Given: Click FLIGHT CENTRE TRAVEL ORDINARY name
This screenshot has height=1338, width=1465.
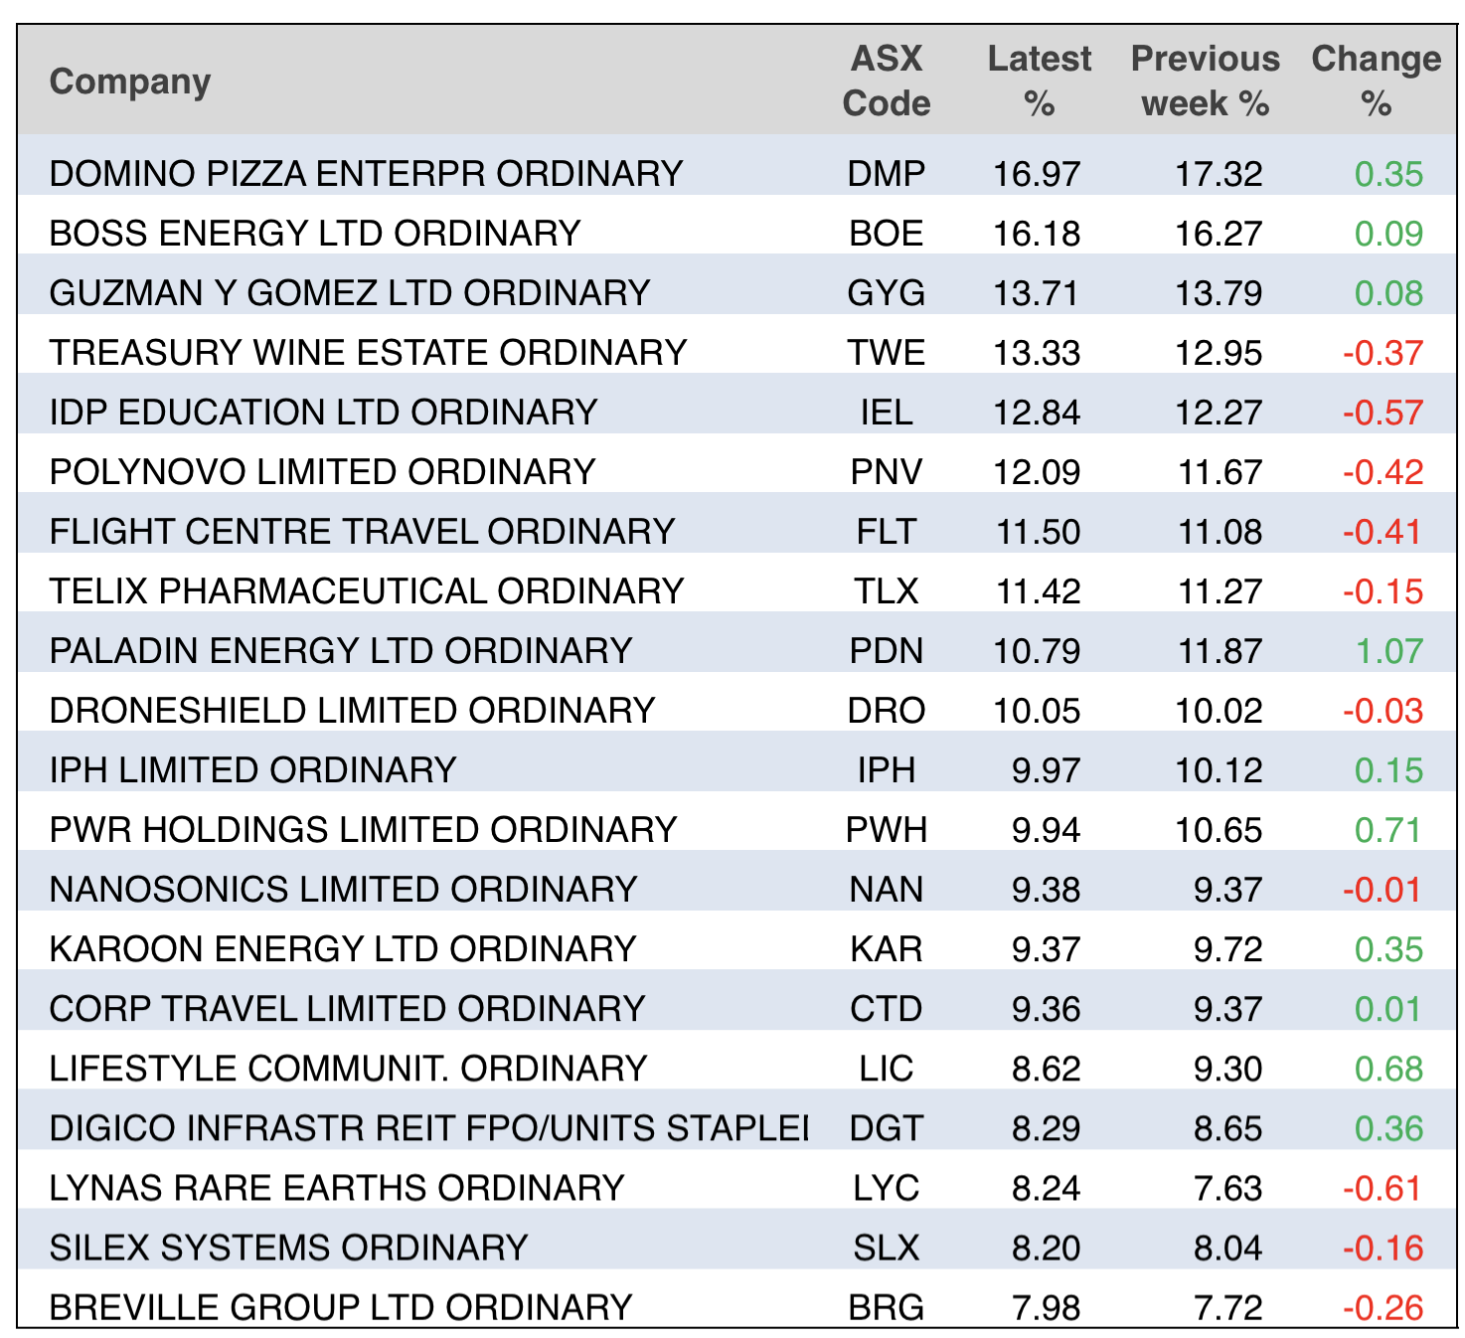Looking at the screenshot, I should click(362, 532).
